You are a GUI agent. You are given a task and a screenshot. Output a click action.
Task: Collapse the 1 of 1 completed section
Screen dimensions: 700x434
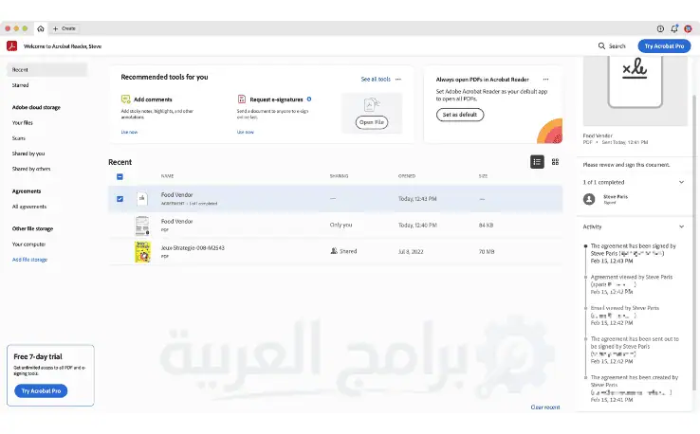681,182
